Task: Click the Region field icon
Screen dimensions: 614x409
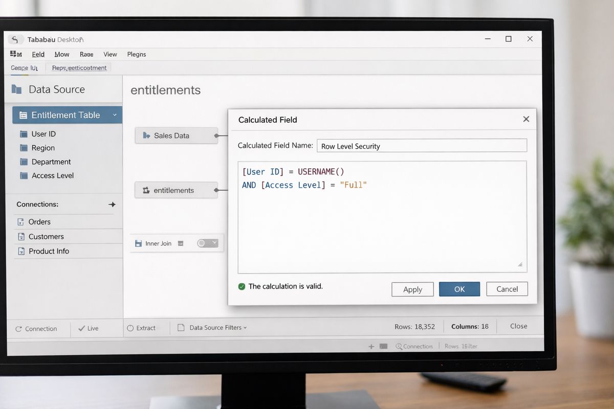Action: click(x=24, y=148)
